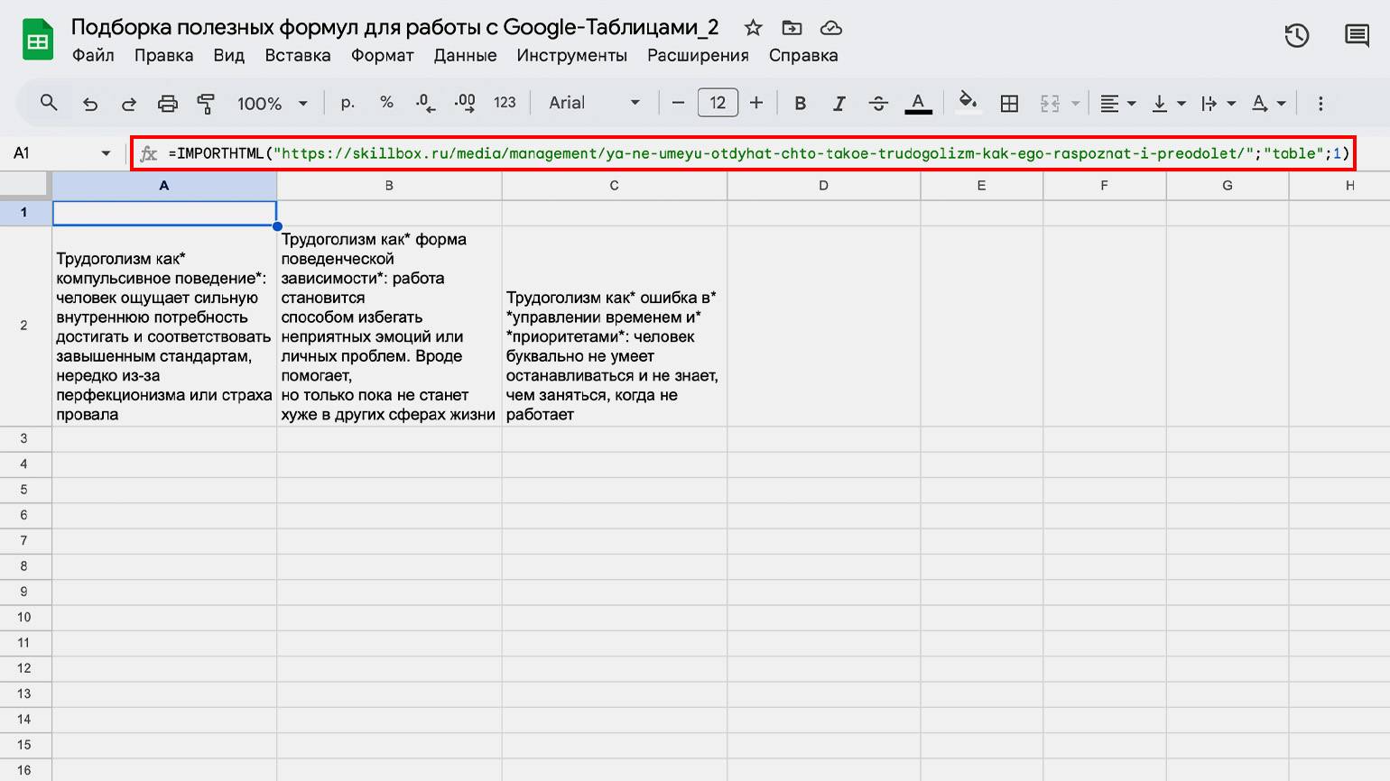This screenshot has height=781, width=1390.
Task: Edit the font size field 12
Action: tap(718, 103)
